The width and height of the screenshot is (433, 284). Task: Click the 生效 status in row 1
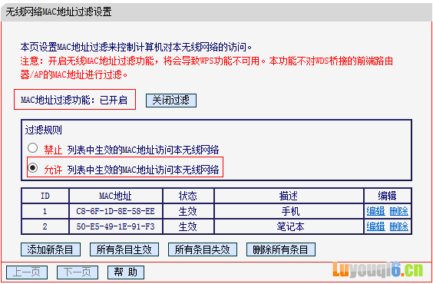pyautogui.click(x=188, y=211)
